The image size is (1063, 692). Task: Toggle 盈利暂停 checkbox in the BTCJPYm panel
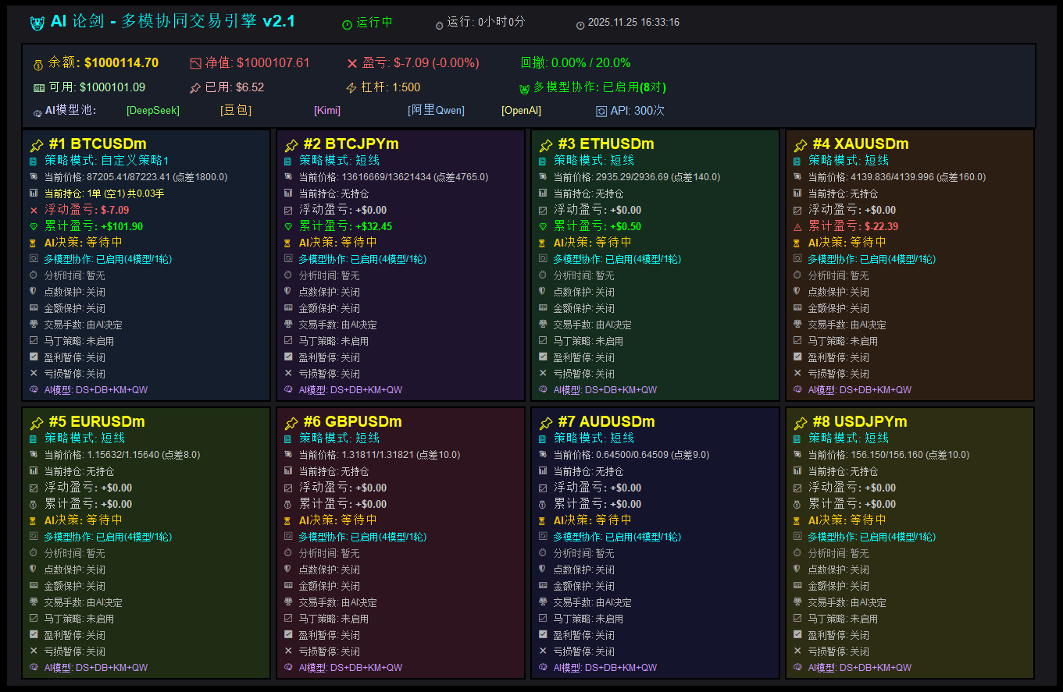click(288, 357)
